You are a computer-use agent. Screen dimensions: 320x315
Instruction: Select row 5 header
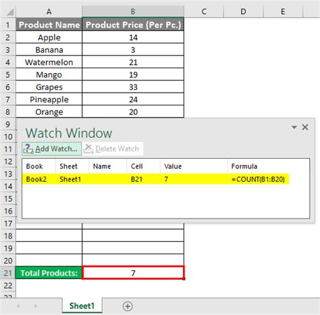[x=7, y=74]
